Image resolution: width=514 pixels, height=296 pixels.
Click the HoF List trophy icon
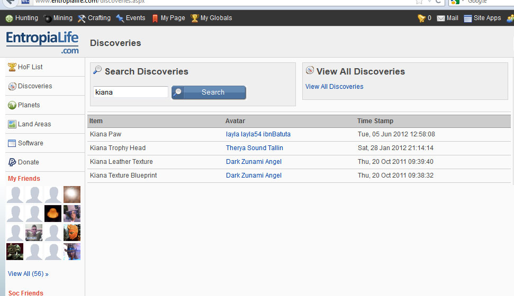[12, 67]
